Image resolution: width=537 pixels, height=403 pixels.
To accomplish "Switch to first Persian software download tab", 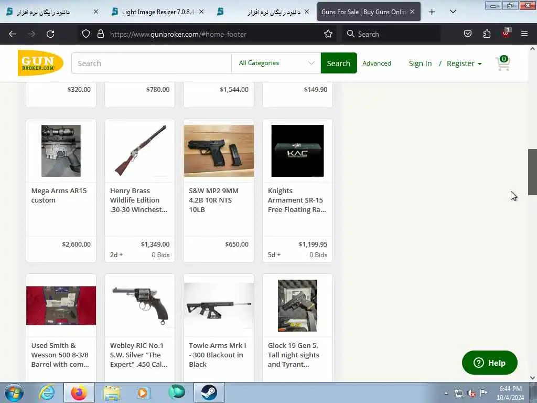I will (52, 12).
